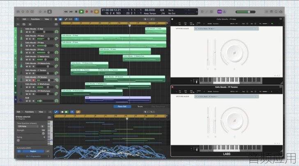
Task: Click the Quantize Q button
Action: (42, 126)
